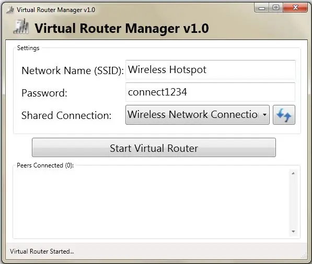Click inside the empty Peers Connected list
The image size is (312, 264).
click(151, 202)
